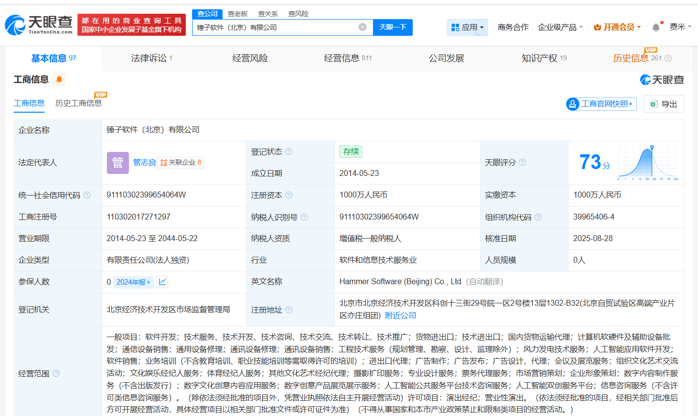Open the trend chart icon next to 2024年报

pyautogui.click(x=162, y=282)
